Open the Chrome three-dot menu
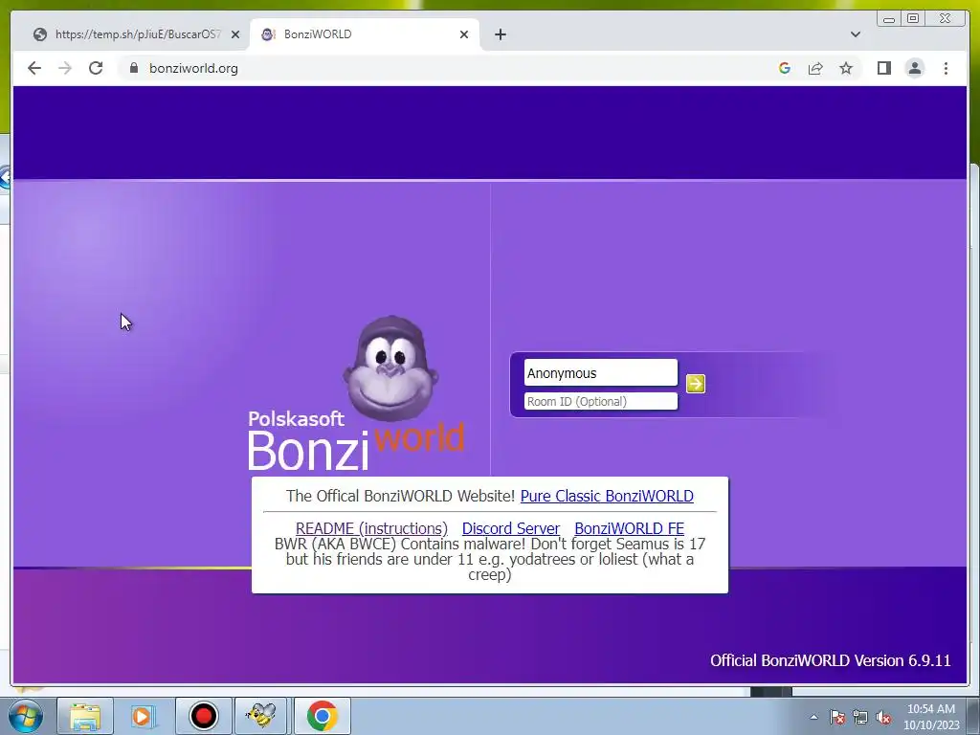The height and width of the screenshot is (735, 980). [946, 68]
